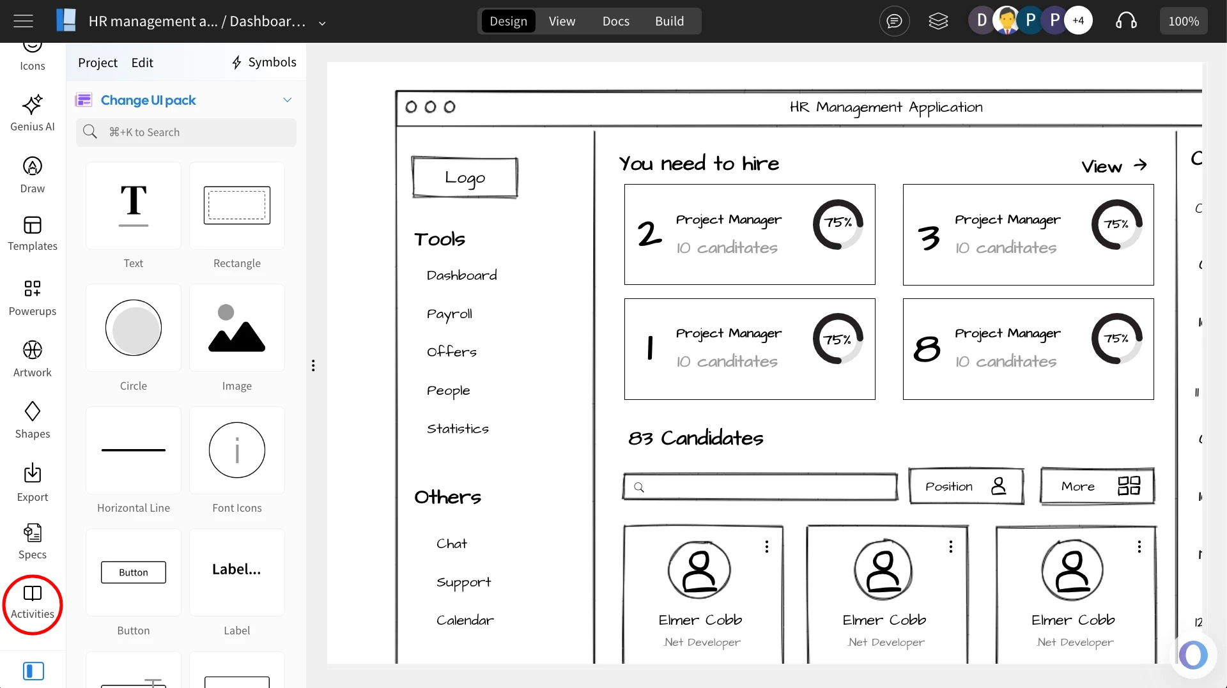The height and width of the screenshot is (688, 1227).
Task: Collapse the Change UI pack section
Action: pyautogui.click(x=288, y=100)
